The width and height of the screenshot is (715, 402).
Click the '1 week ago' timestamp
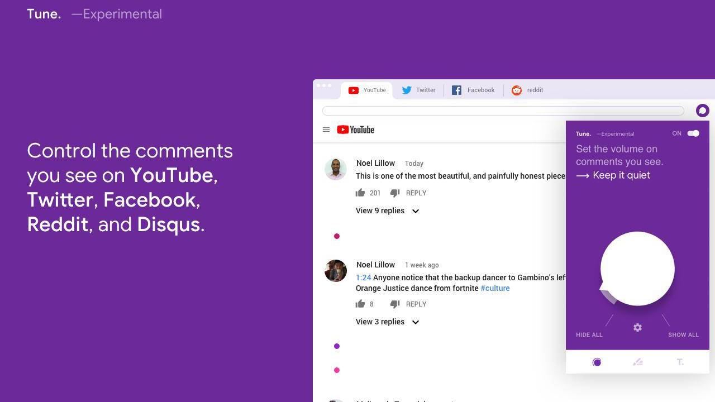tap(422, 265)
